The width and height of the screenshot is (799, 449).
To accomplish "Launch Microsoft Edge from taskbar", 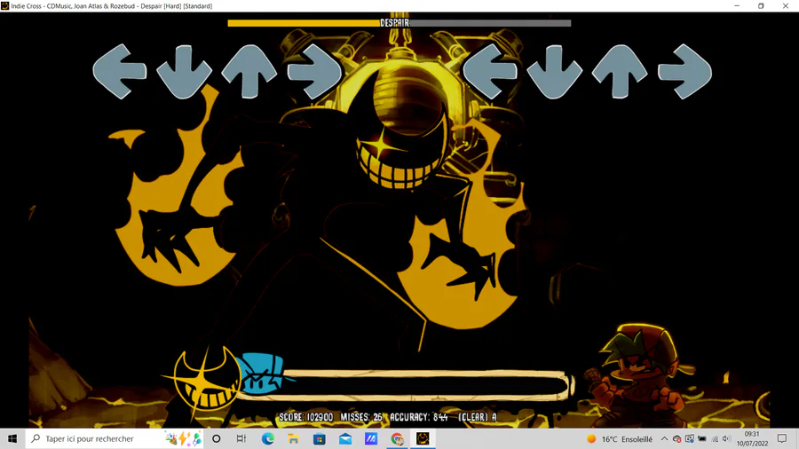I will tap(267, 438).
